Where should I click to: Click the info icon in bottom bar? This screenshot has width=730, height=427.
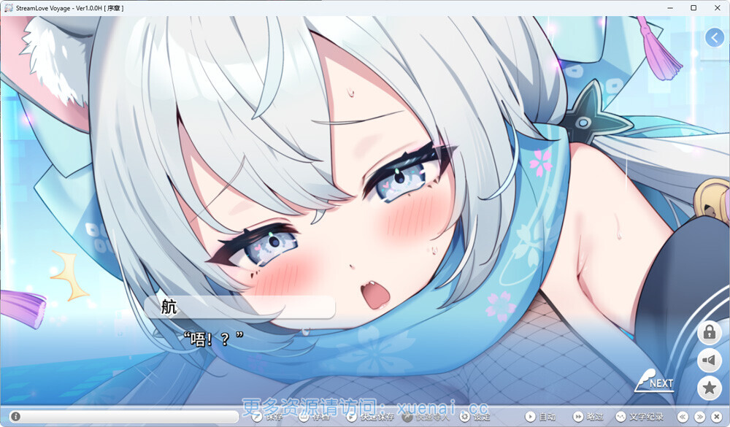pos(15,417)
